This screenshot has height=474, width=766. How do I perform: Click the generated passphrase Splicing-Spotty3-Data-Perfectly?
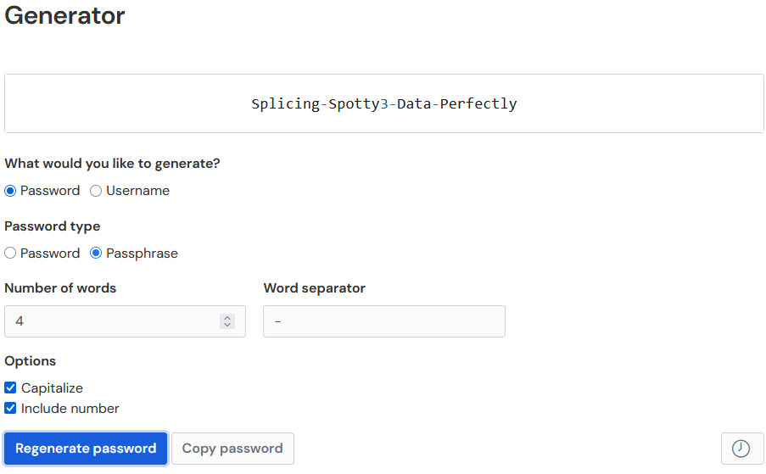[383, 104]
